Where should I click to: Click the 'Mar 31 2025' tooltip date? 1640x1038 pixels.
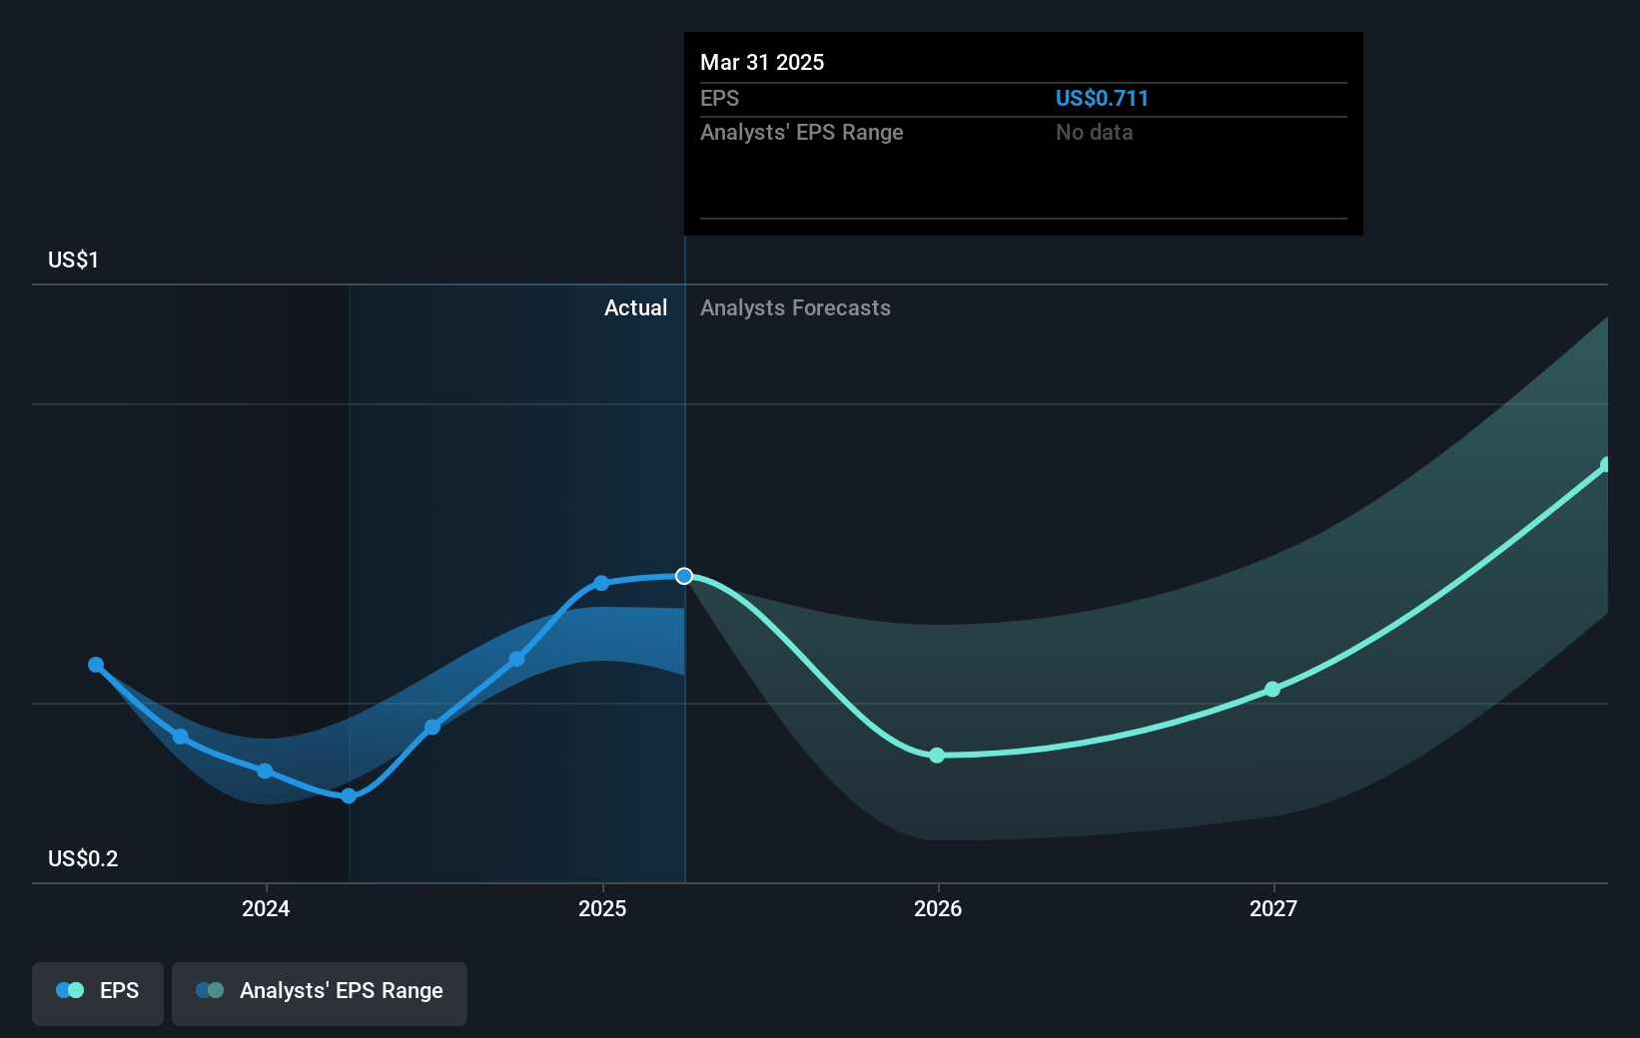[x=762, y=62]
